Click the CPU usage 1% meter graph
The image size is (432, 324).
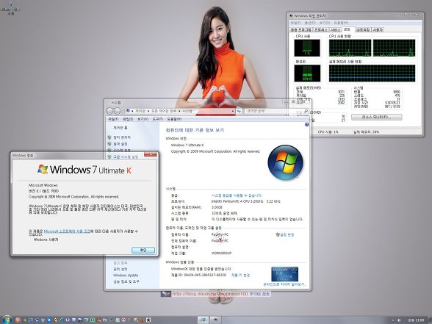click(307, 48)
